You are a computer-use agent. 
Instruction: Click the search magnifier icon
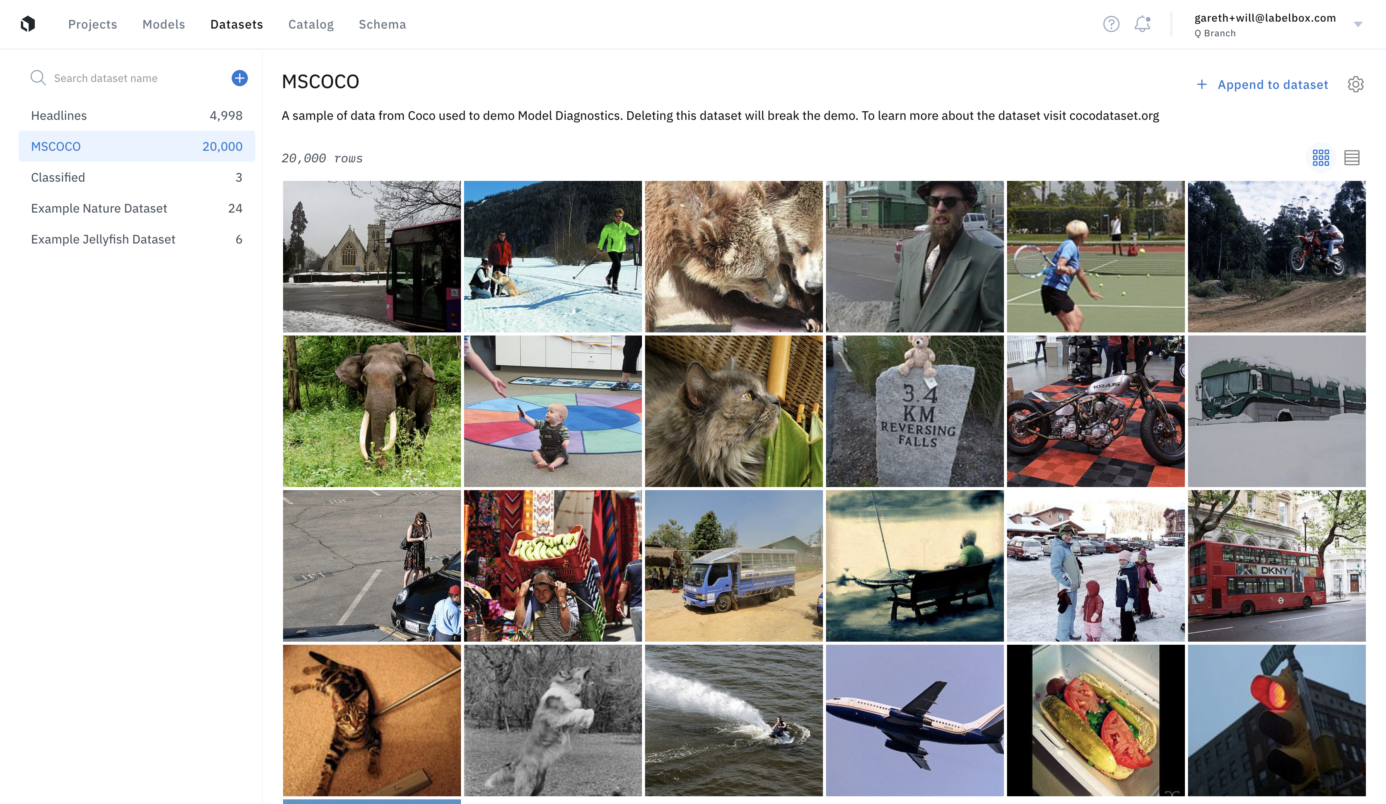point(38,78)
